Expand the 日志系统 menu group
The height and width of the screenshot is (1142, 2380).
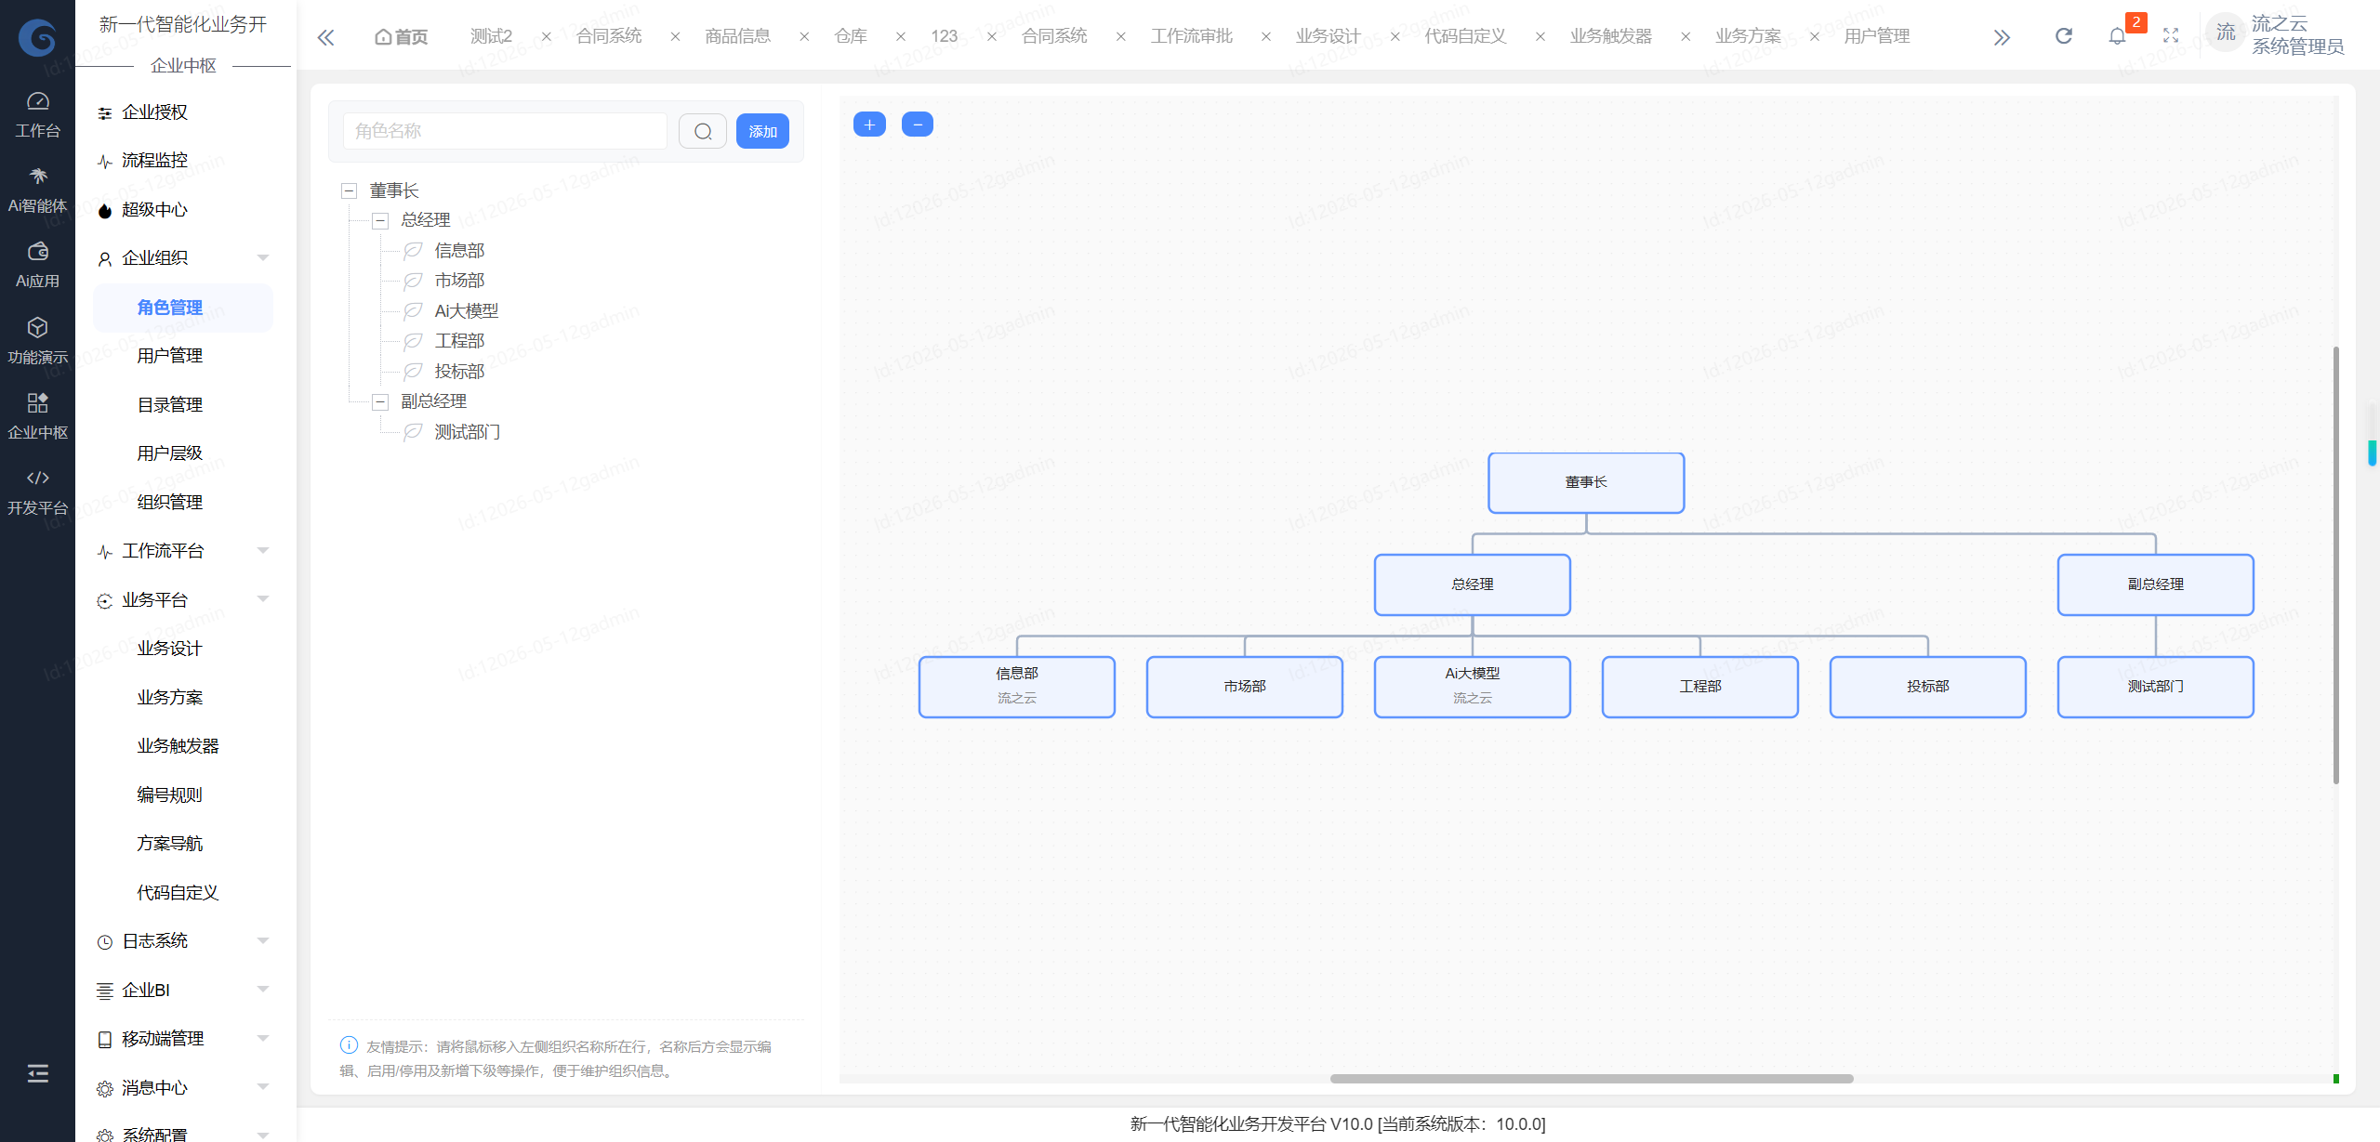point(263,941)
